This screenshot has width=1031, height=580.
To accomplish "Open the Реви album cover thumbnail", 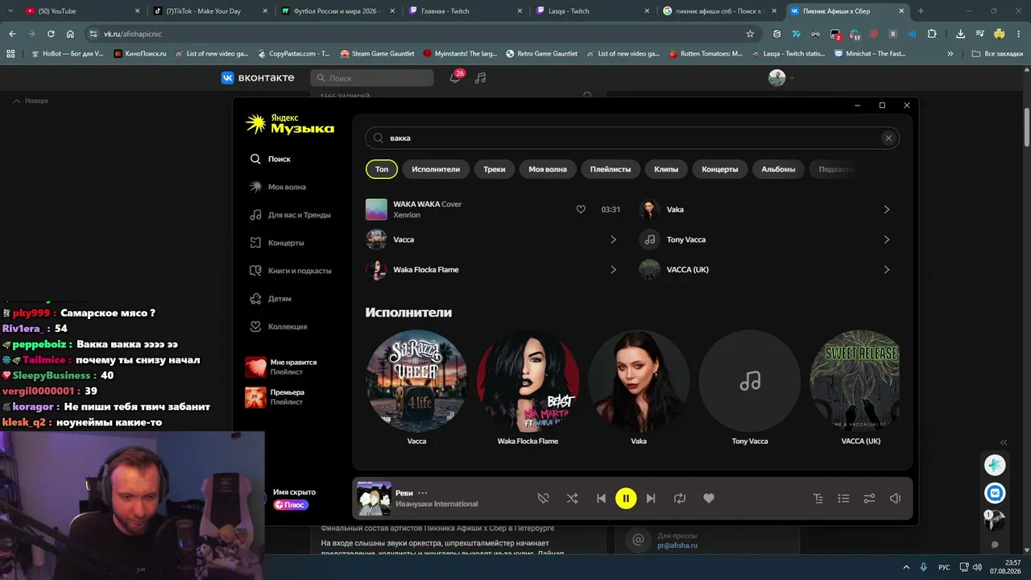I will [x=374, y=499].
